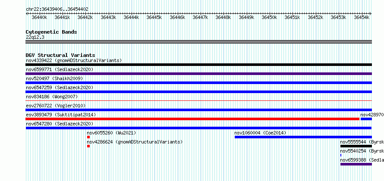Viewport: 384px width, 181px height.
Task: Click the chr22:36439406..36454402 region label
Action: click(57, 9)
